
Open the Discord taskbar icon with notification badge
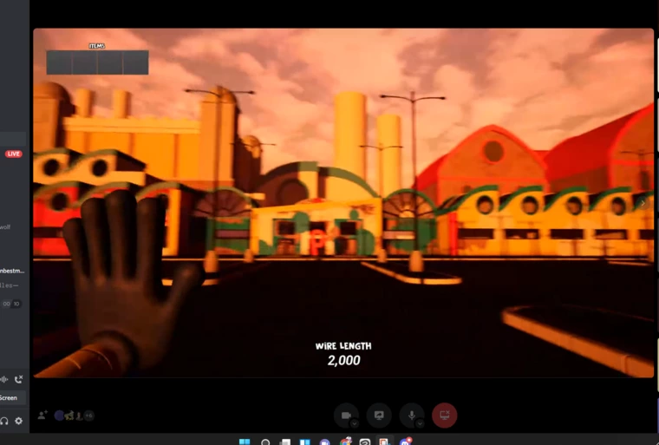(406, 442)
